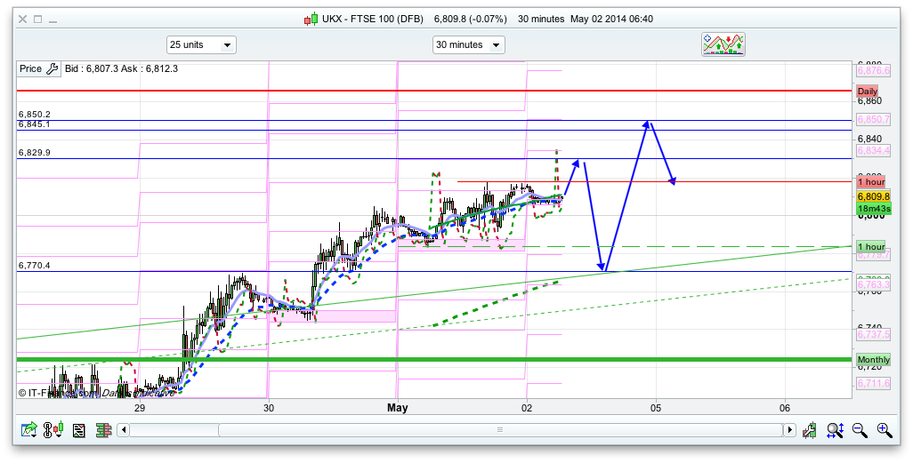This screenshot has height=463, width=913.
Task: Click the scroll right arrow on the timeline scrollbar
Action: (788, 431)
